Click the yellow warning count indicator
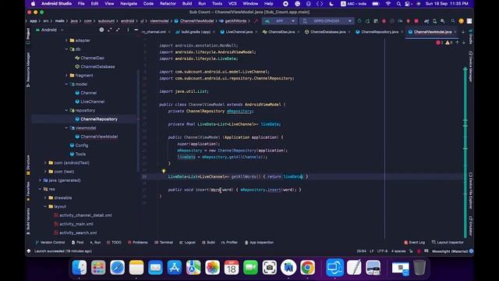This screenshot has height=281, width=499. tap(449, 42)
